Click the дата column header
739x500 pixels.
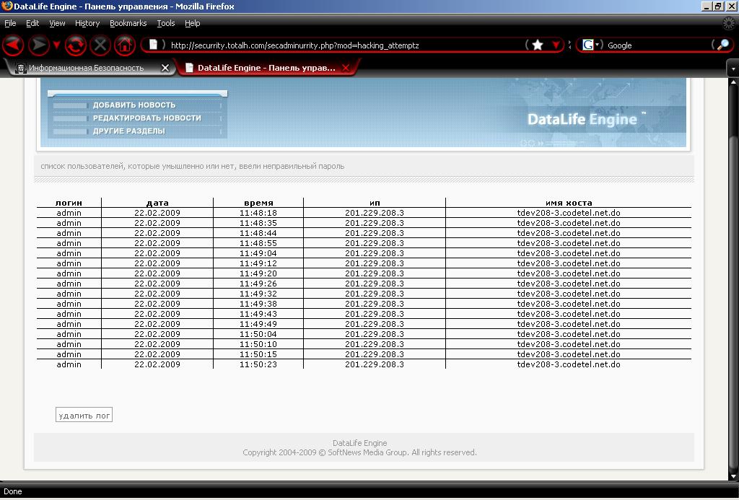click(x=157, y=203)
